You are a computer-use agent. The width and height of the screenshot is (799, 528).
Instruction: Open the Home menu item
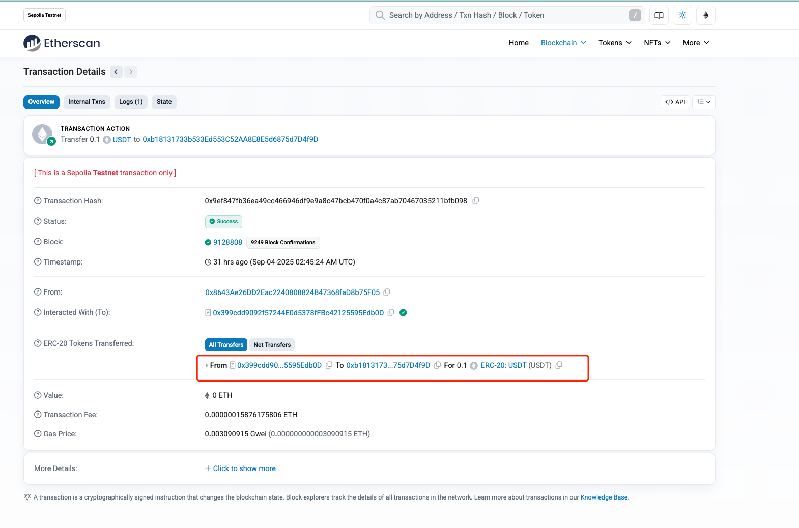coord(519,43)
